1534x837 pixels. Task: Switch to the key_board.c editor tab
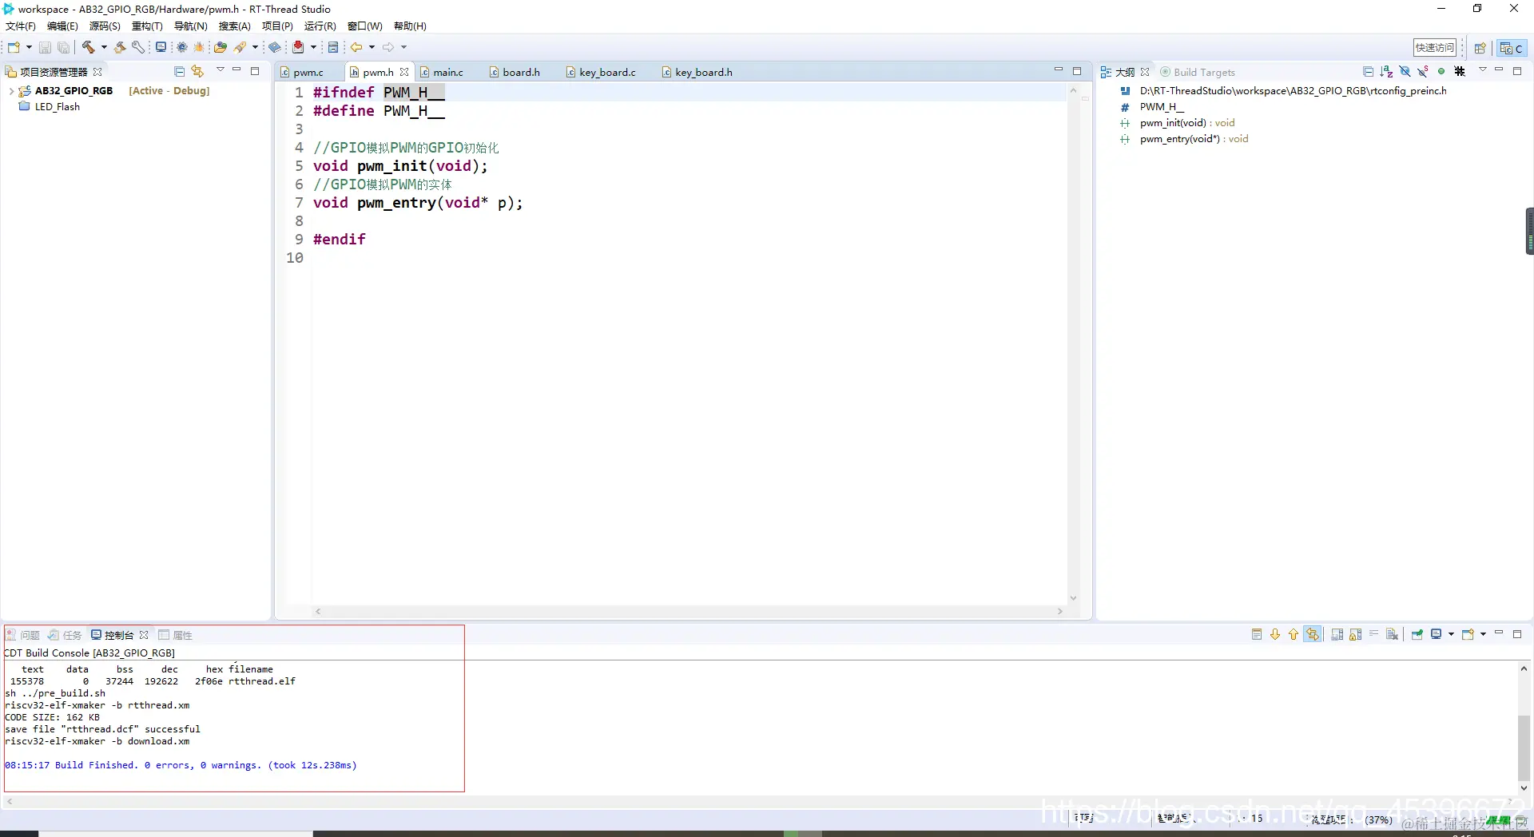pyautogui.click(x=606, y=73)
